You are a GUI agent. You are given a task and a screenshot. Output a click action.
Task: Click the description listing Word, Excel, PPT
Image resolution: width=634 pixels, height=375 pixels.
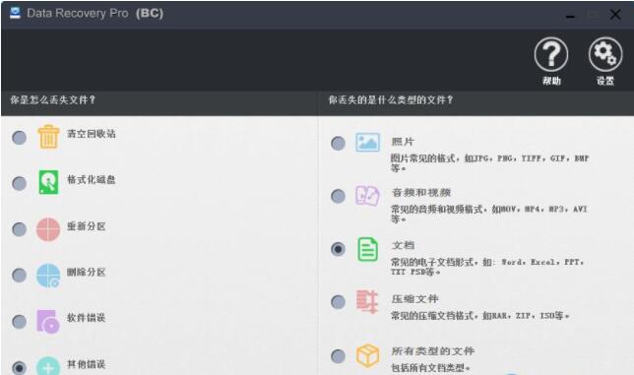coord(487,267)
